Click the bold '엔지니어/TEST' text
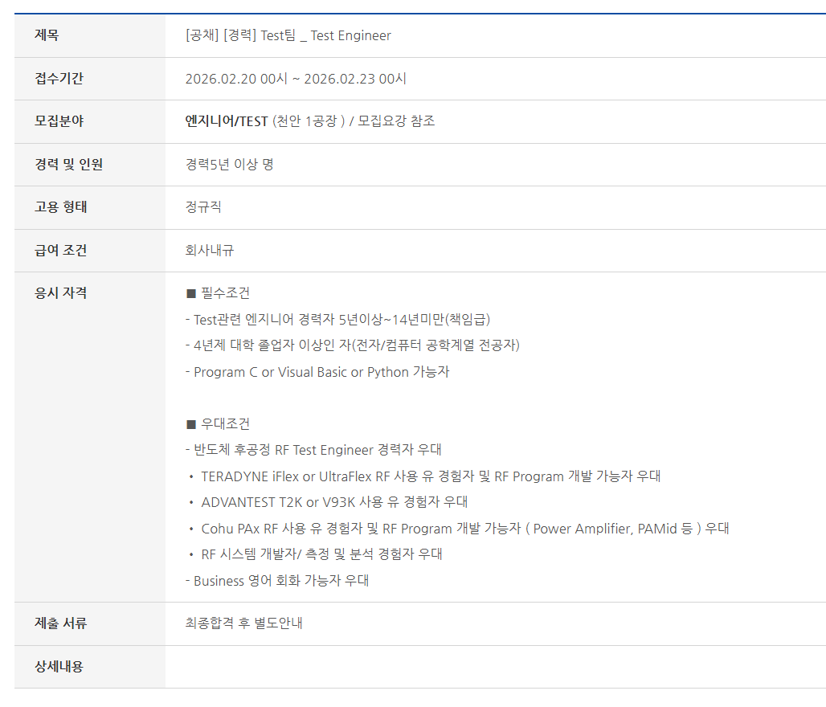This screenshot has width=826, height=707. tap(227, 121)
